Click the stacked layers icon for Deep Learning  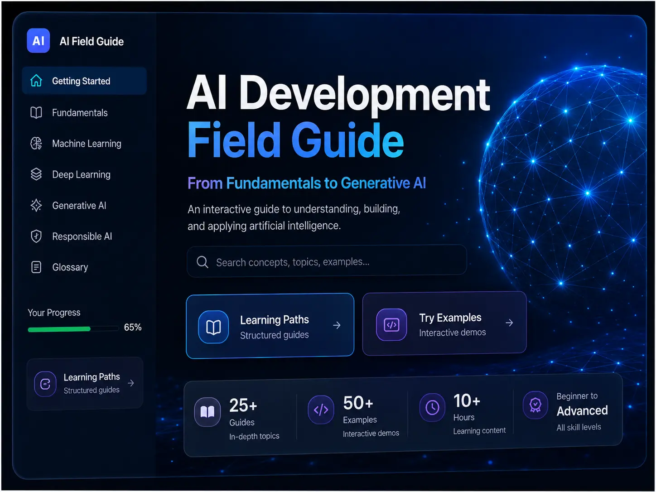36,174
